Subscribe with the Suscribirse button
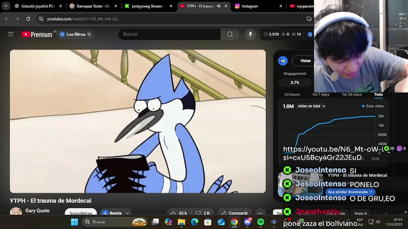The width and height of the screenshot is (408, 229). click(x=81, y=212)
